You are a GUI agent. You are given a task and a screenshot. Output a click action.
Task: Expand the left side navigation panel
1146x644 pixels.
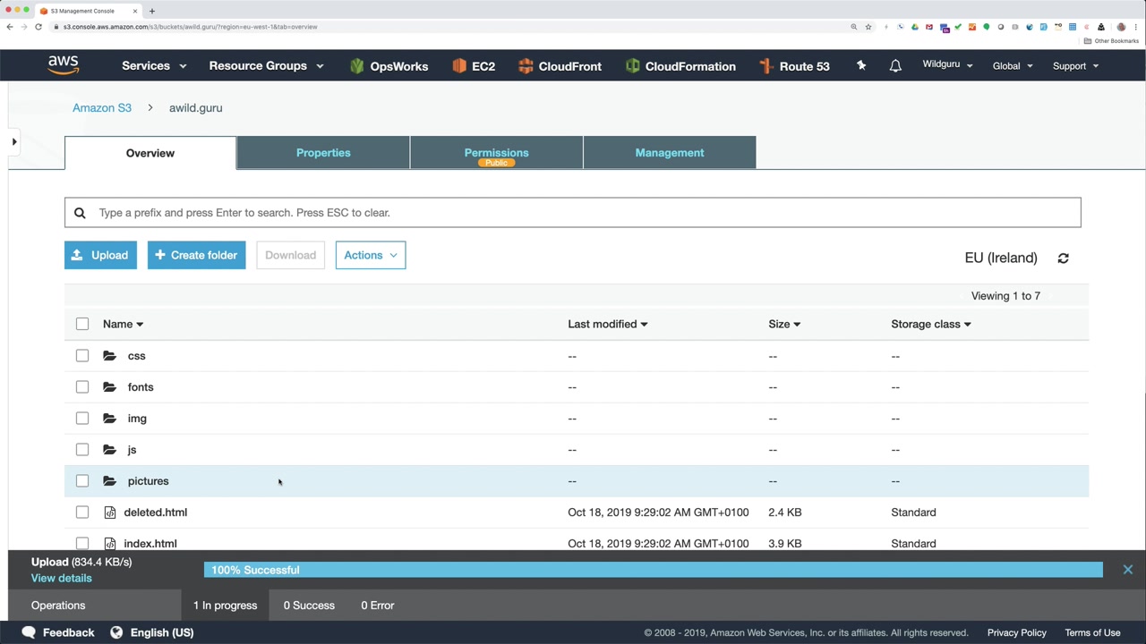point(14,141)
